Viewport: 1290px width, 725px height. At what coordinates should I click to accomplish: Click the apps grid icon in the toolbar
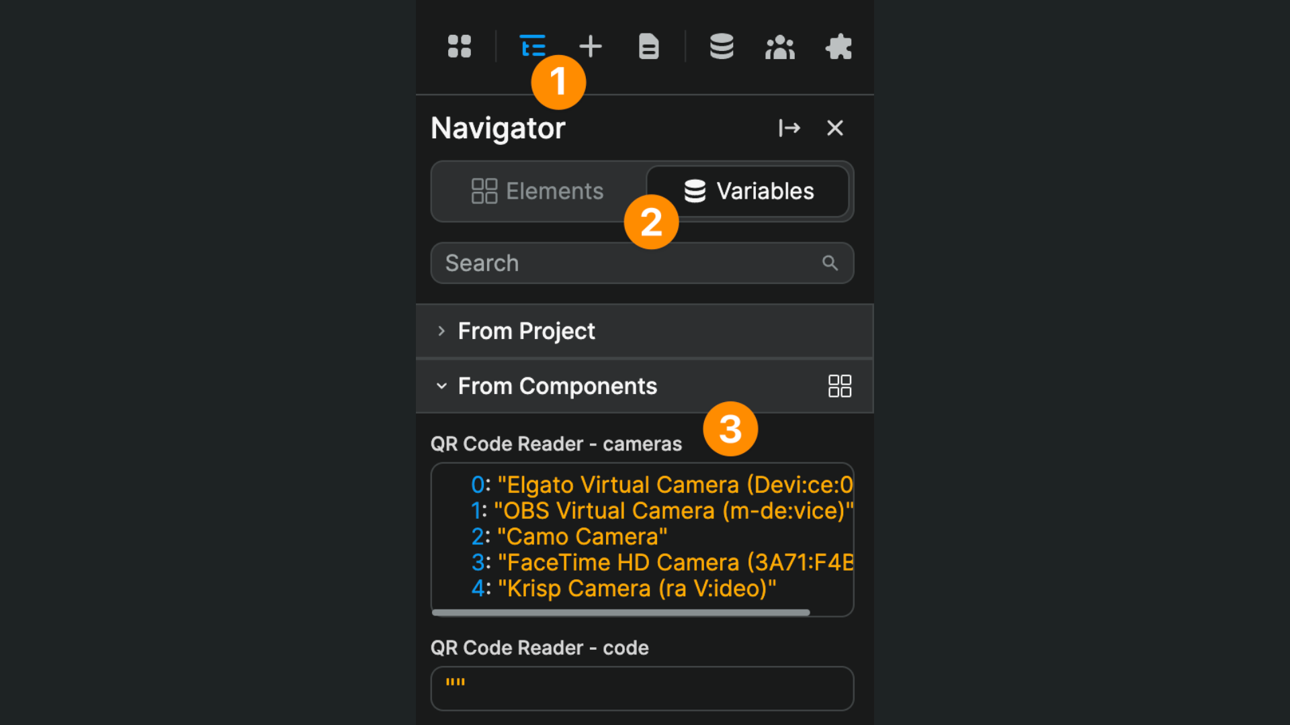coord(459,46)
